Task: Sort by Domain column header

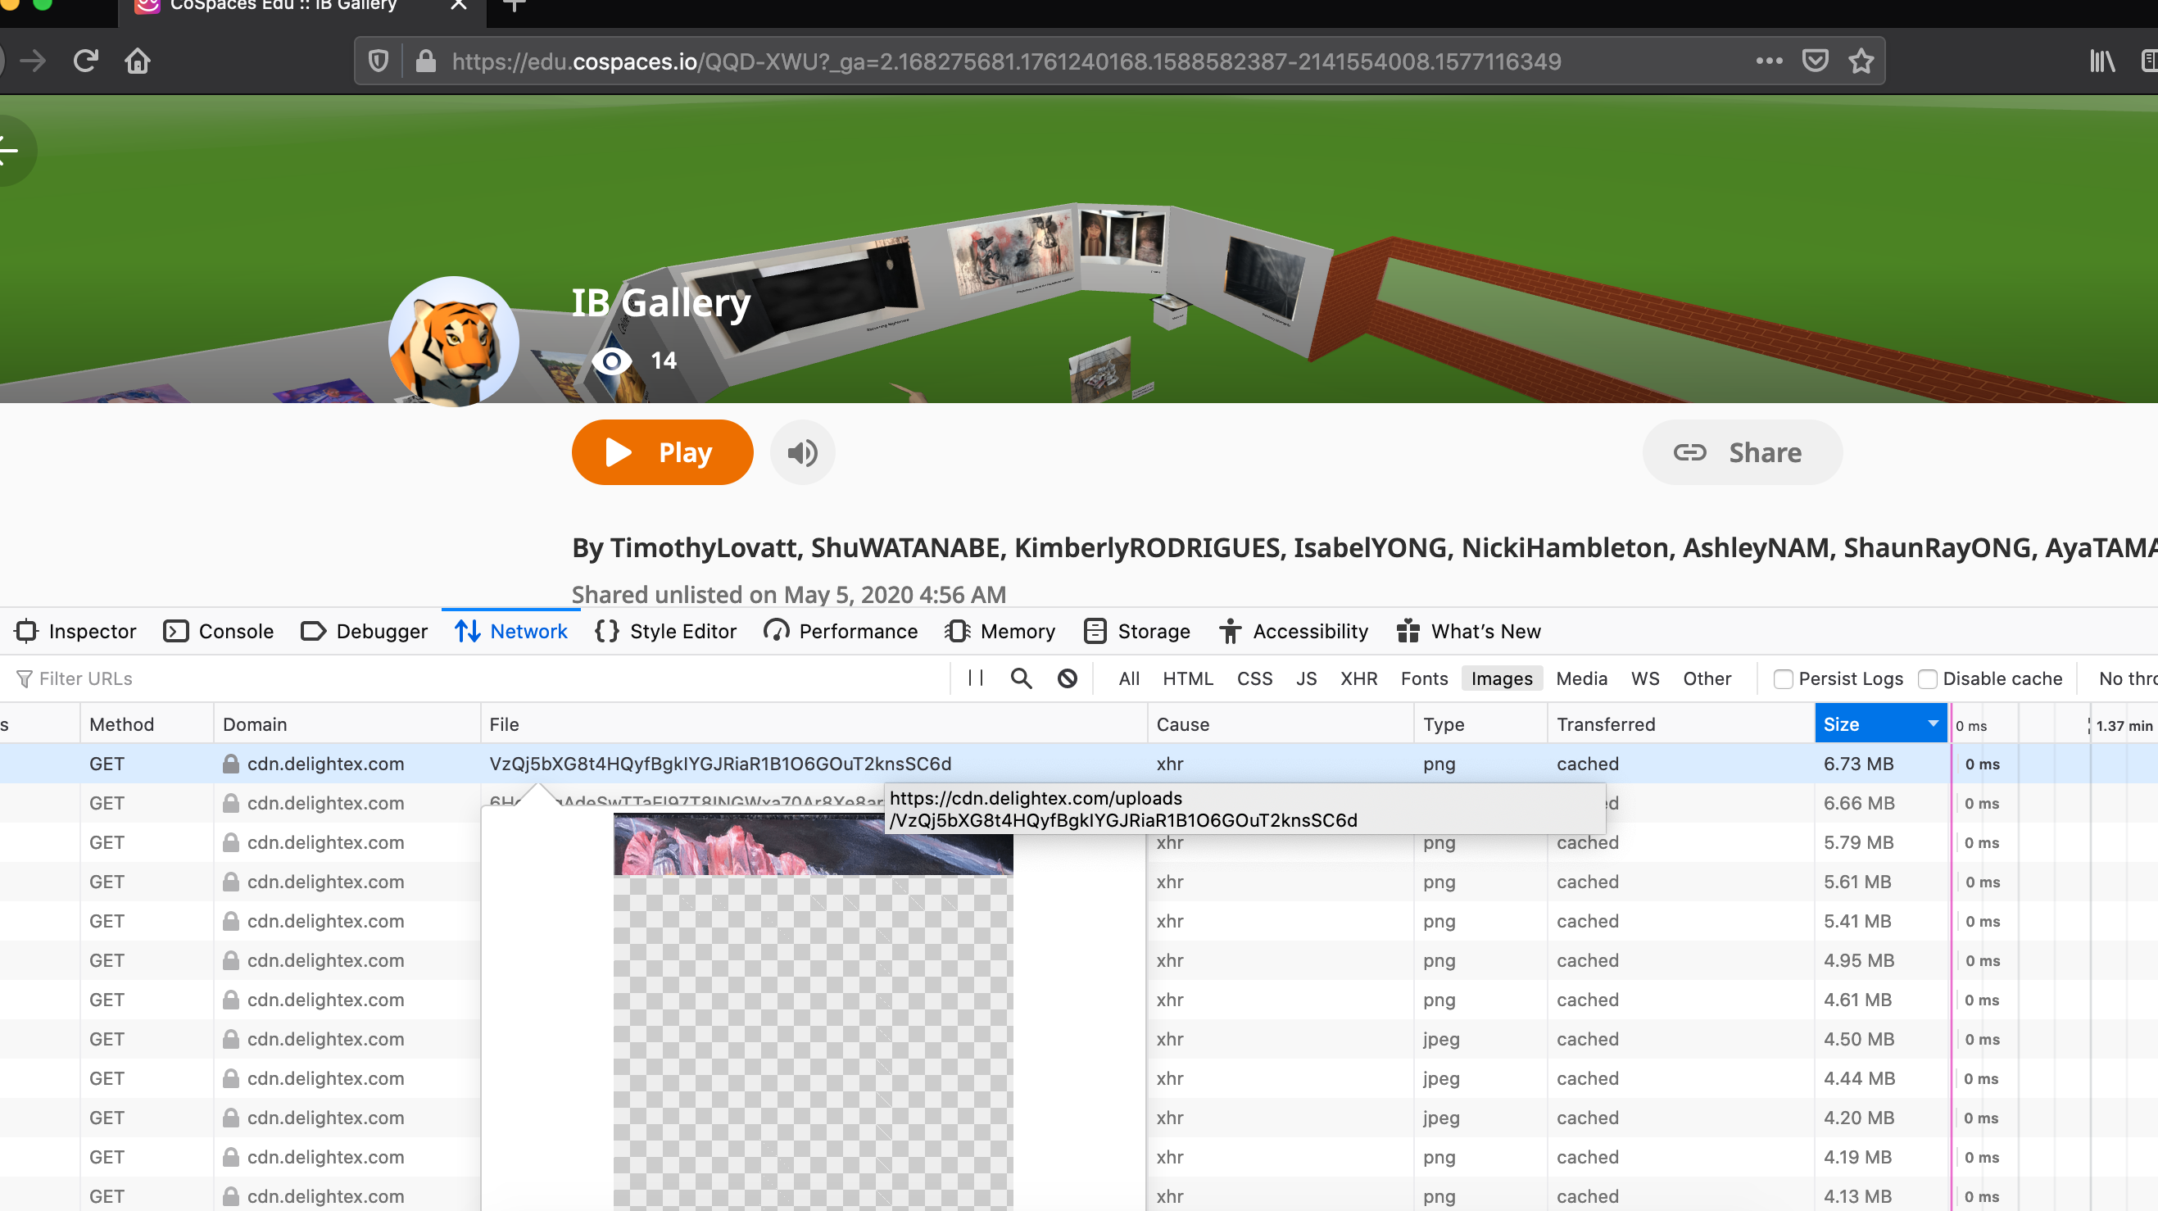Action: click(347, 724)
